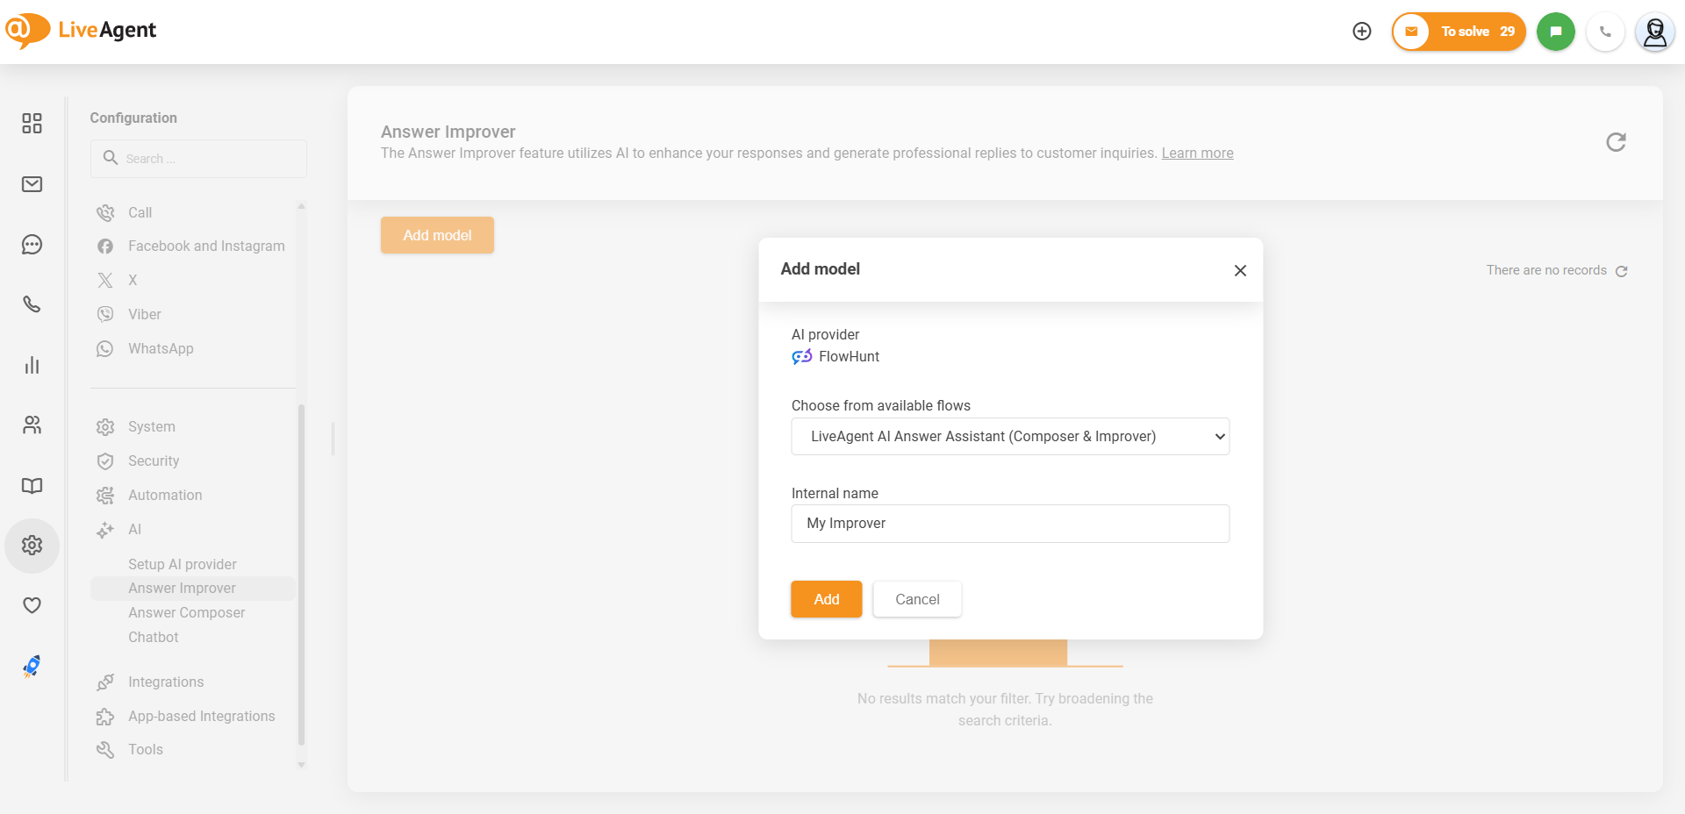This screenshot has width=1685, height=814.
Task: Open the Reports bar chart icon
Action: 32,365
